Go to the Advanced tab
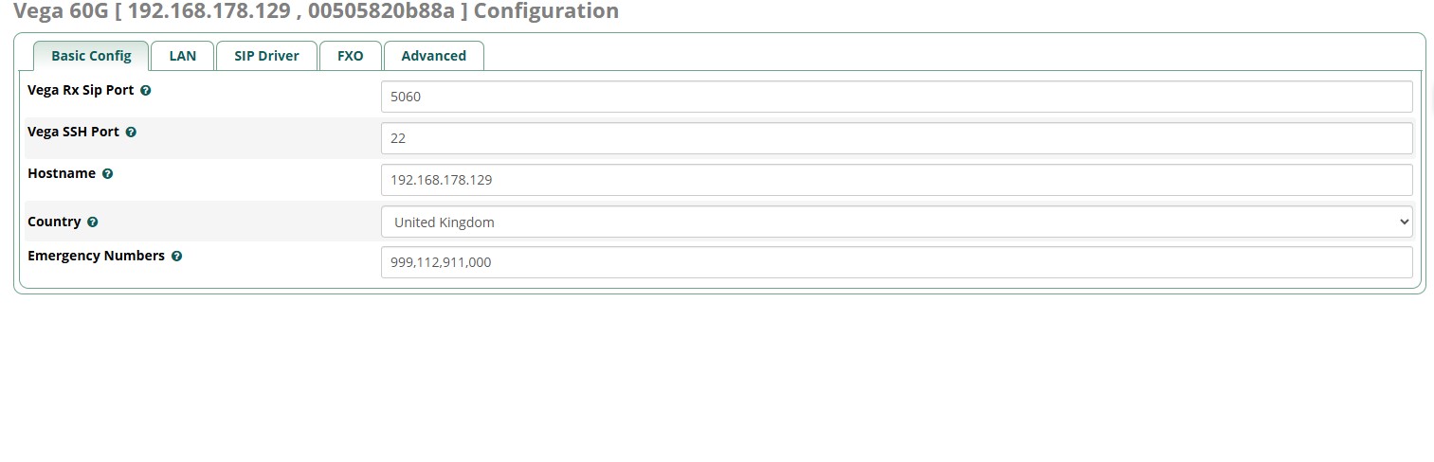 (433, 56)
